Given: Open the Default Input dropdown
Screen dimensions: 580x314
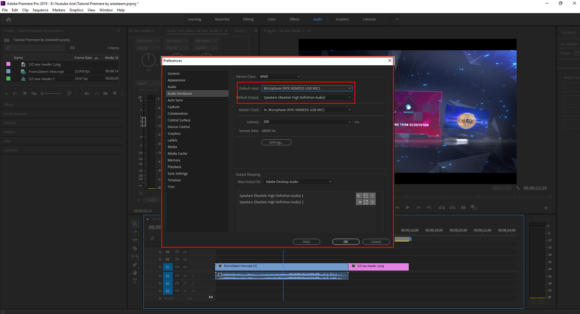Looking at the screenshot, I should 307,88.
